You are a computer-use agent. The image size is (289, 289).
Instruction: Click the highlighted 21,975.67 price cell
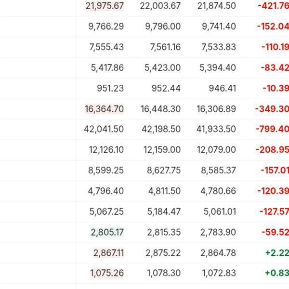[x=105, y=6]
